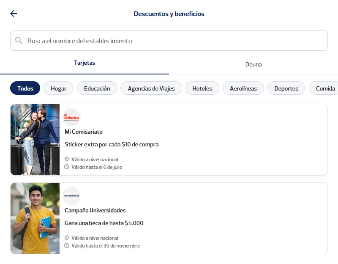The height and width of the screenshot is (264, 338).
Task: Switch to the Tarjetas tab
Action: [x=84, y=63]
